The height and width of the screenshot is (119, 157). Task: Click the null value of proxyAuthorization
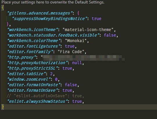point(77,63)
